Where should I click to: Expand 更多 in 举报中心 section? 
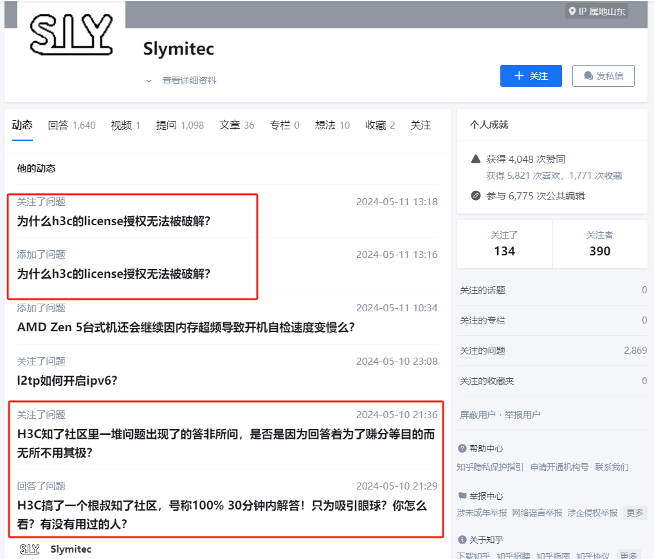635,513
